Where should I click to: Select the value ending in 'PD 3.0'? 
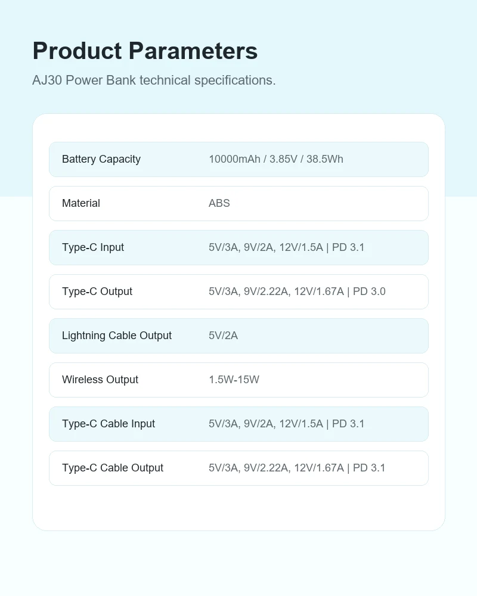click(297, 291)
